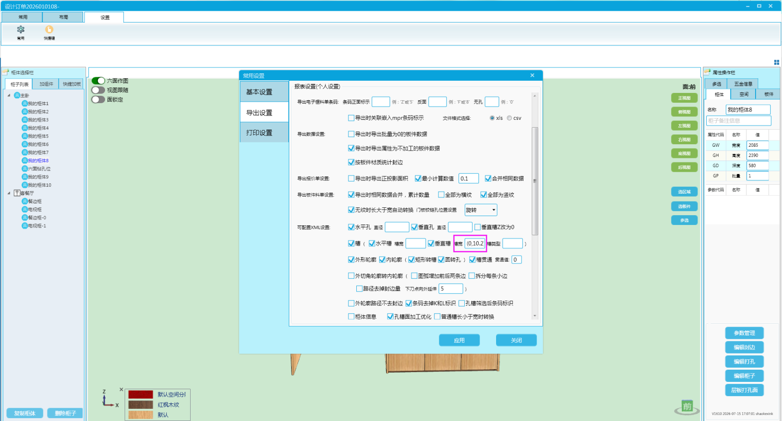Click dialog scrollbar down arrow
Image resolution: width=782 pixels, height=421 pixels.
535,316
